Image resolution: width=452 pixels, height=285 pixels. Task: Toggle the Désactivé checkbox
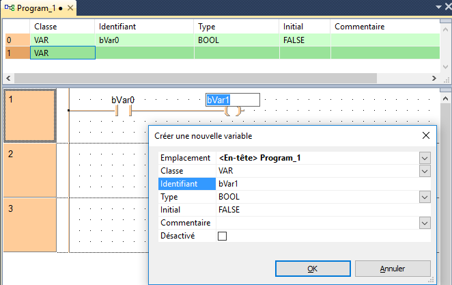point(222,236)
